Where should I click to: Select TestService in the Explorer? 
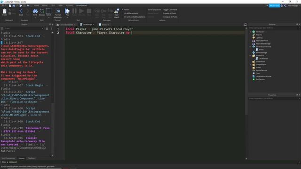[260, 79]
